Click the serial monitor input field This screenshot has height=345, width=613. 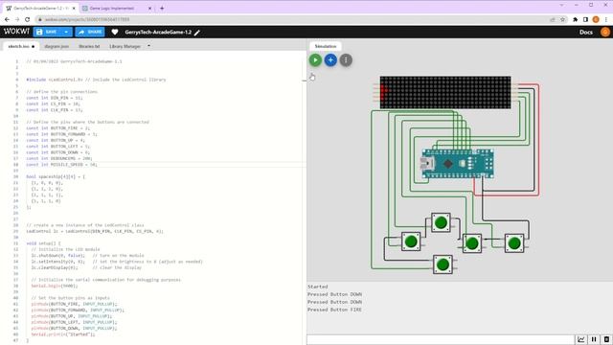pyautogui.click(x=441, y=339)
